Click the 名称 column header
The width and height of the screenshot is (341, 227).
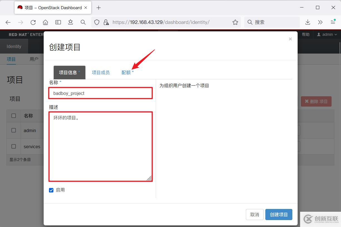pyautogui.click(x=28, y=116)
